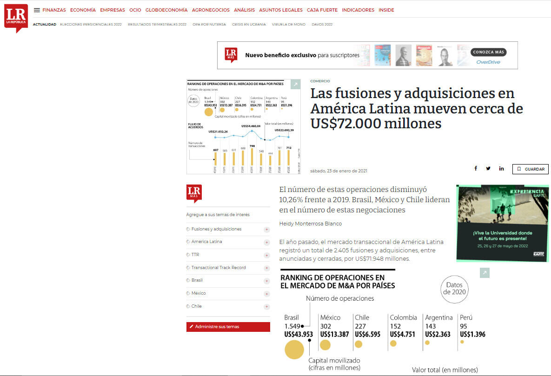Viewport: 551px width, 376px height.
Task: Click the article headline about fusiones
Action: (x=417, y=108)
